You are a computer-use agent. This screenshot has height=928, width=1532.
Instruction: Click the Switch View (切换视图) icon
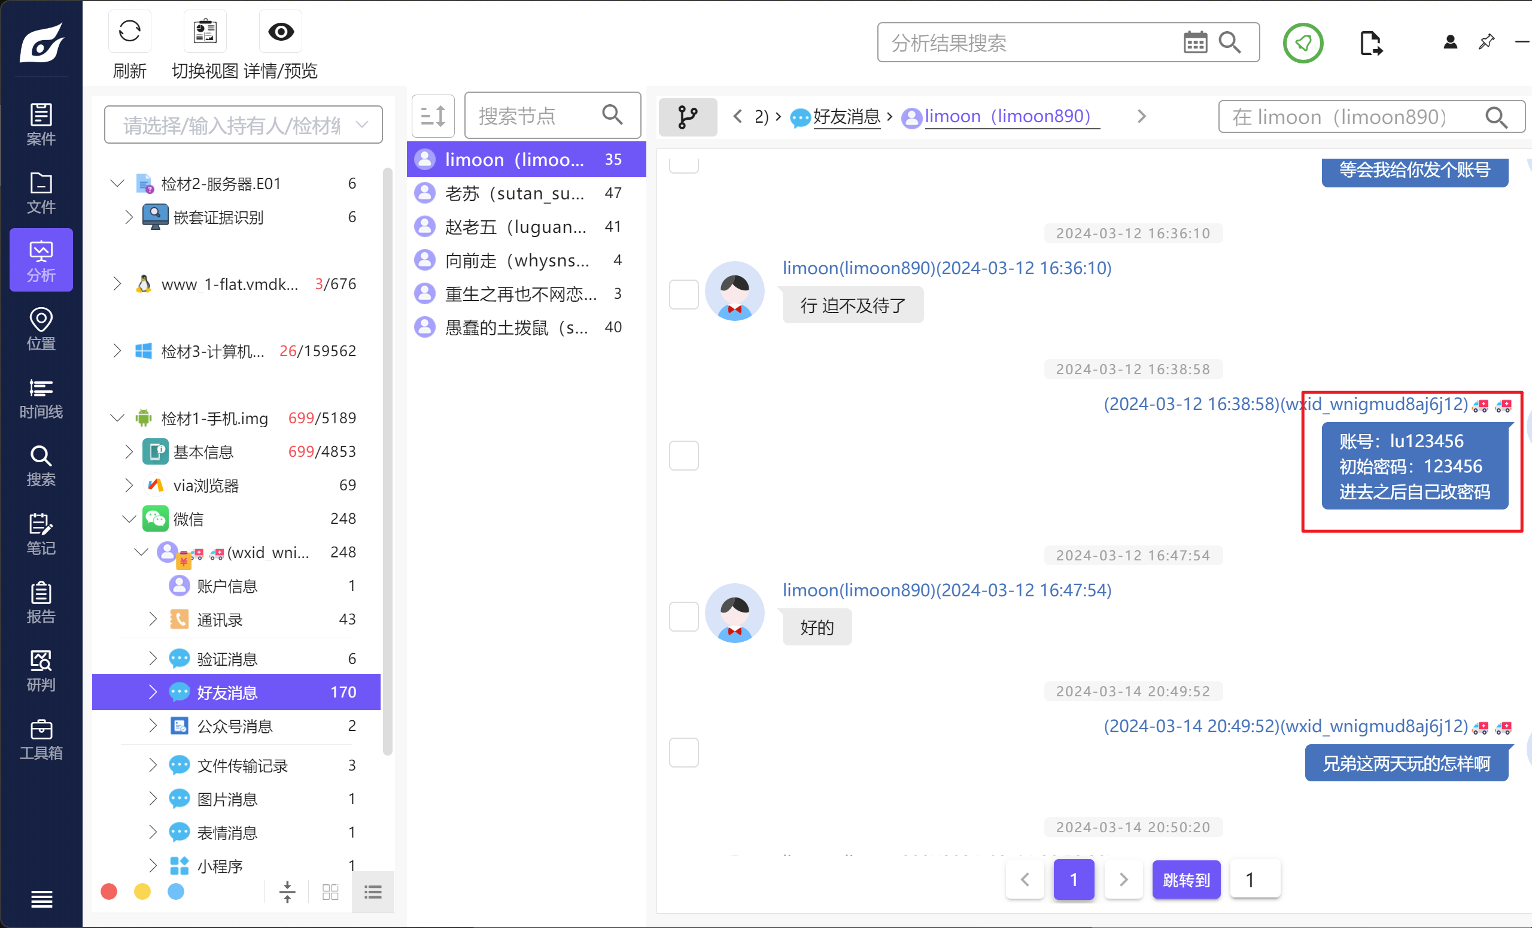205,31
